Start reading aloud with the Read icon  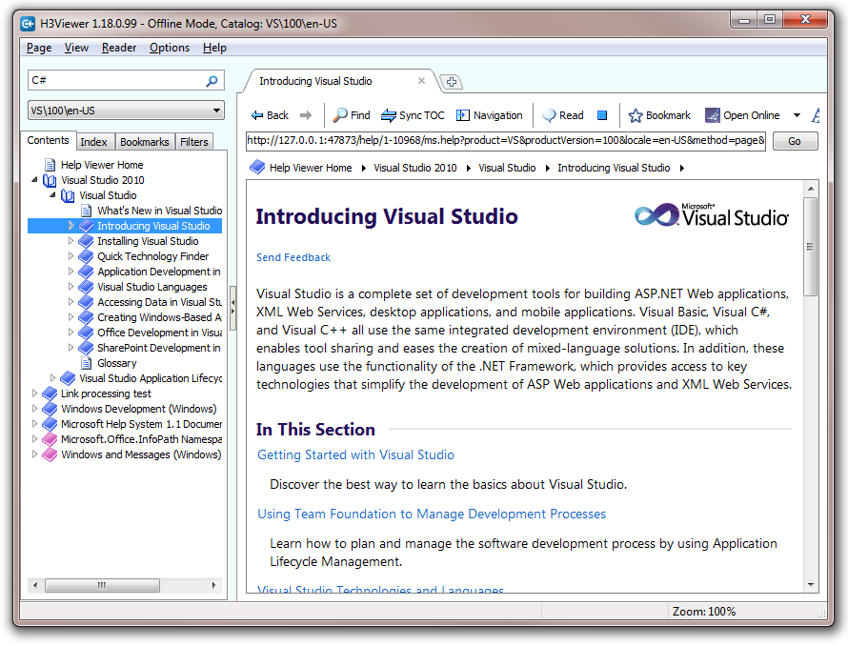547,114
